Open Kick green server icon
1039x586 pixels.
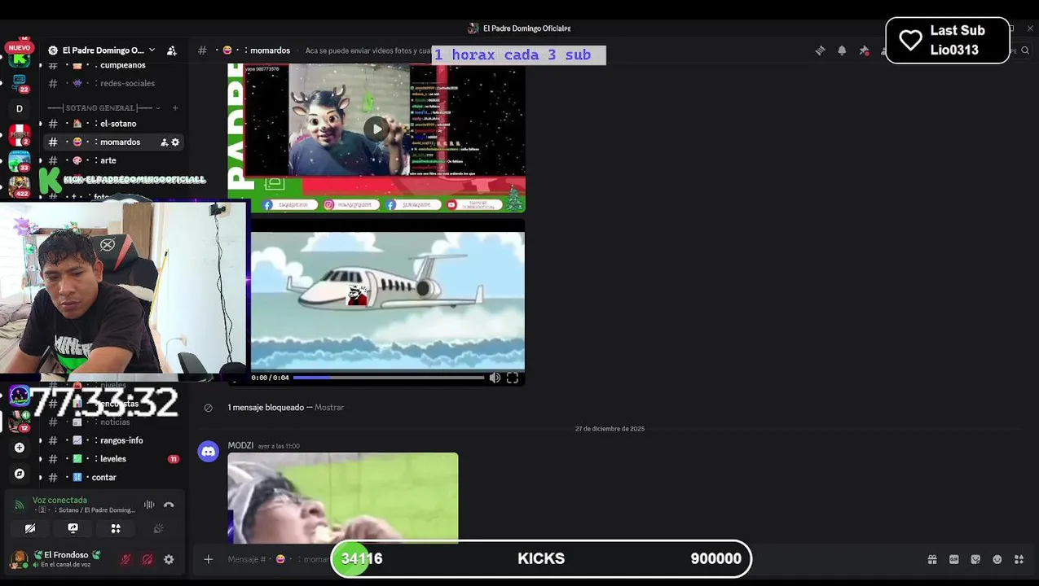coord(20,59)
